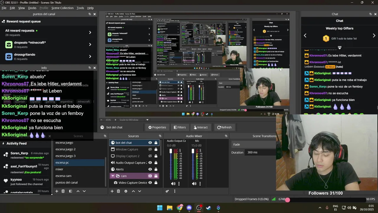378x213 pixels.
Task: Move the selected source down
Action: [x=140, y=191]
